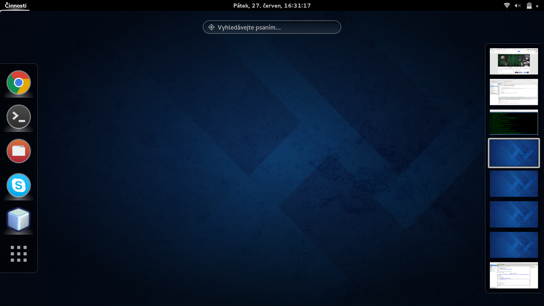Open the Terminal from the dash
The image size is (544, 306).
tap(19, 117)
